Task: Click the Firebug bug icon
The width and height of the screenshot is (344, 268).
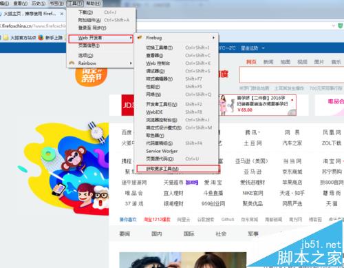Action: click(x=140, y=37)
